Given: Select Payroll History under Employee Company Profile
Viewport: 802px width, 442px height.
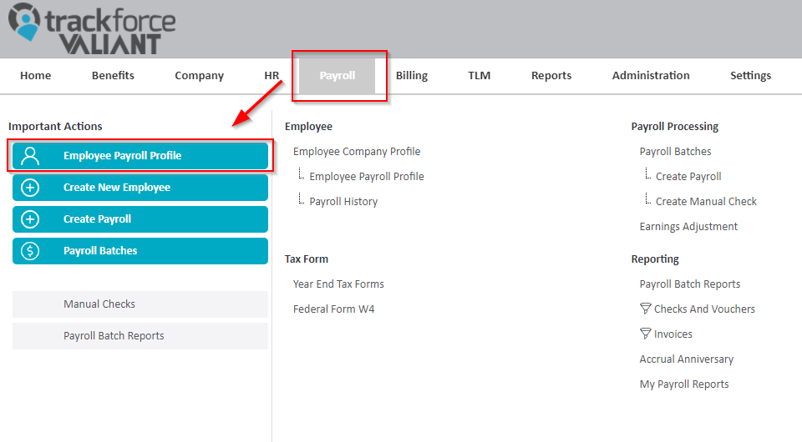Looking at the screenshot, I should [343, 202].
